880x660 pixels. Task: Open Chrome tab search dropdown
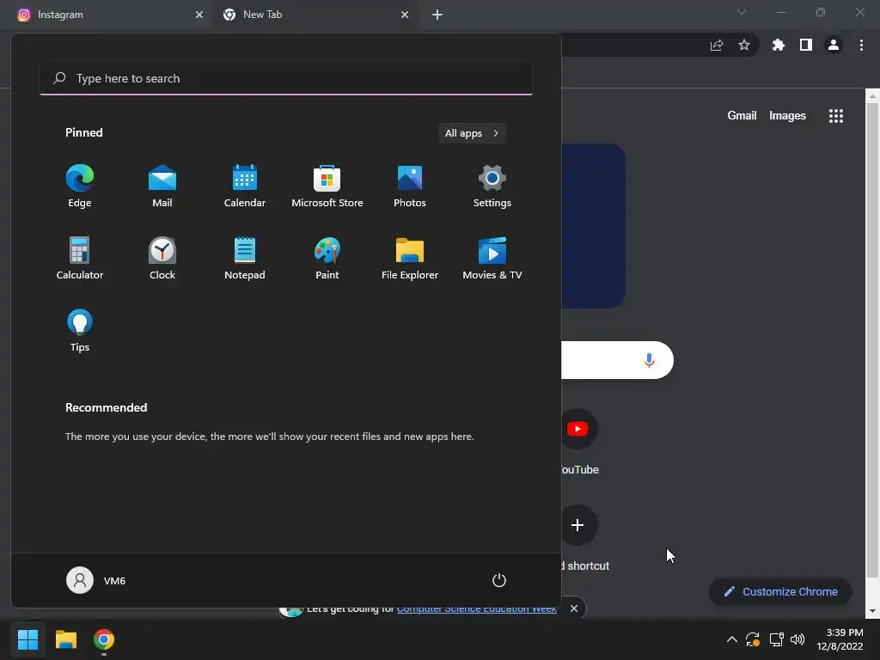[x=742, y=12]
